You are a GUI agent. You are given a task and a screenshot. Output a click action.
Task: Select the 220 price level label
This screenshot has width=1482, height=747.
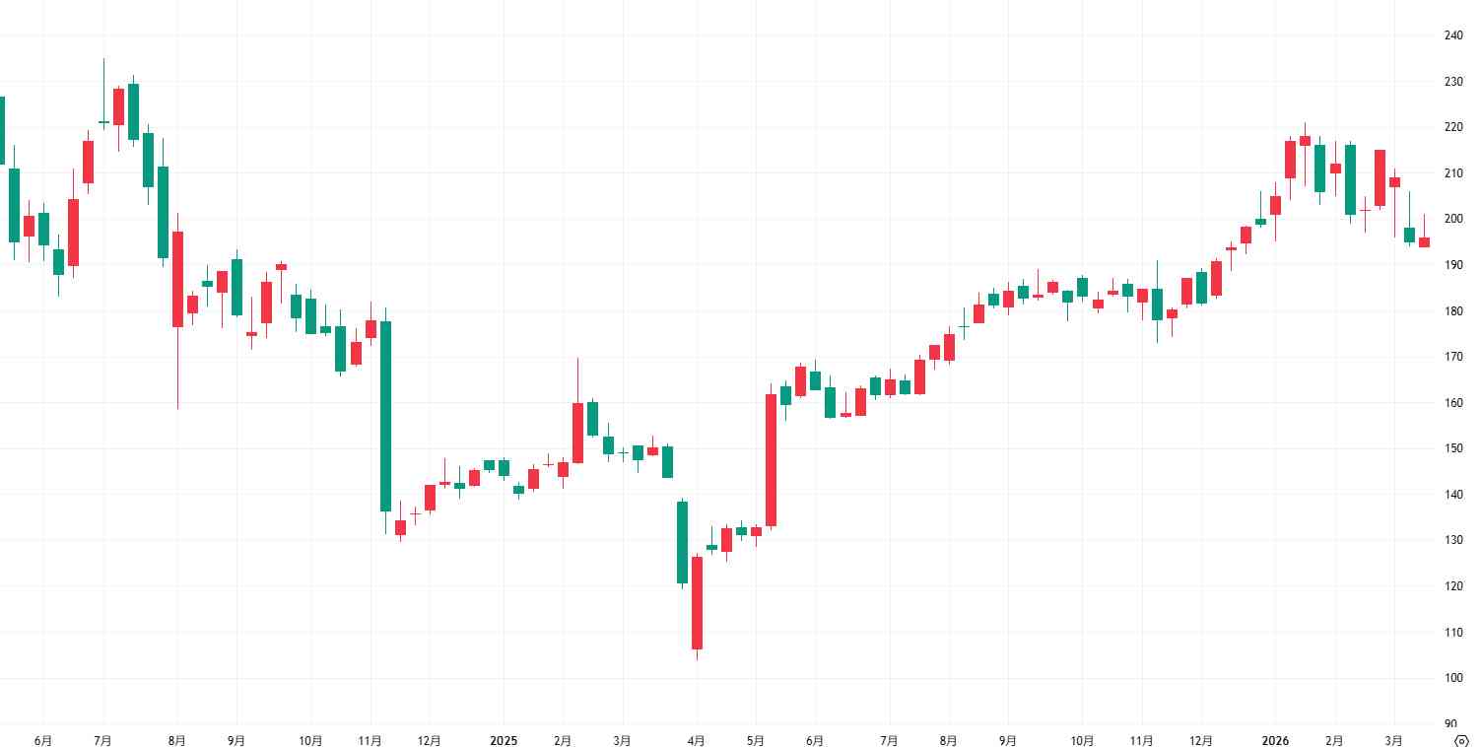(1452, 127)
